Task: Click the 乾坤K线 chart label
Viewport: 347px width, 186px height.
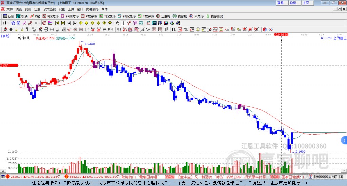Action: [24, 38]
